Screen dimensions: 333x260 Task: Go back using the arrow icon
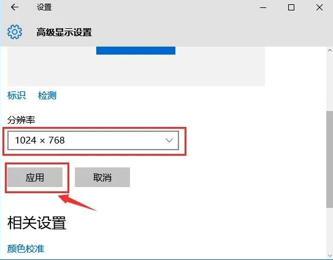(x=15, y=7)
